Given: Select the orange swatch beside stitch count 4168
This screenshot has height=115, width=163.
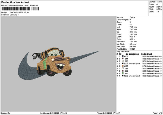Looking at the screenshot, I should click(123, 66).
